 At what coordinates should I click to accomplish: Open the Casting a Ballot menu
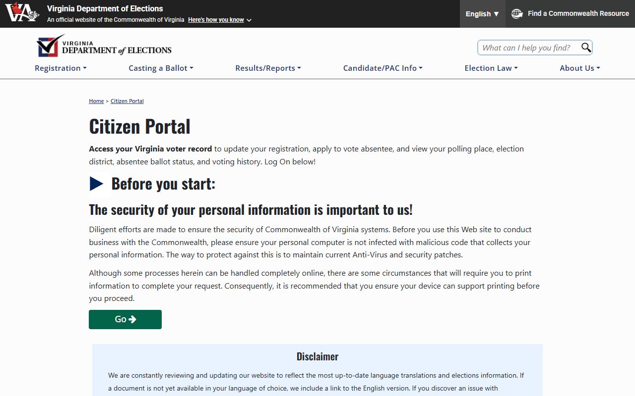pyautogui.click(x=161, y=68)
